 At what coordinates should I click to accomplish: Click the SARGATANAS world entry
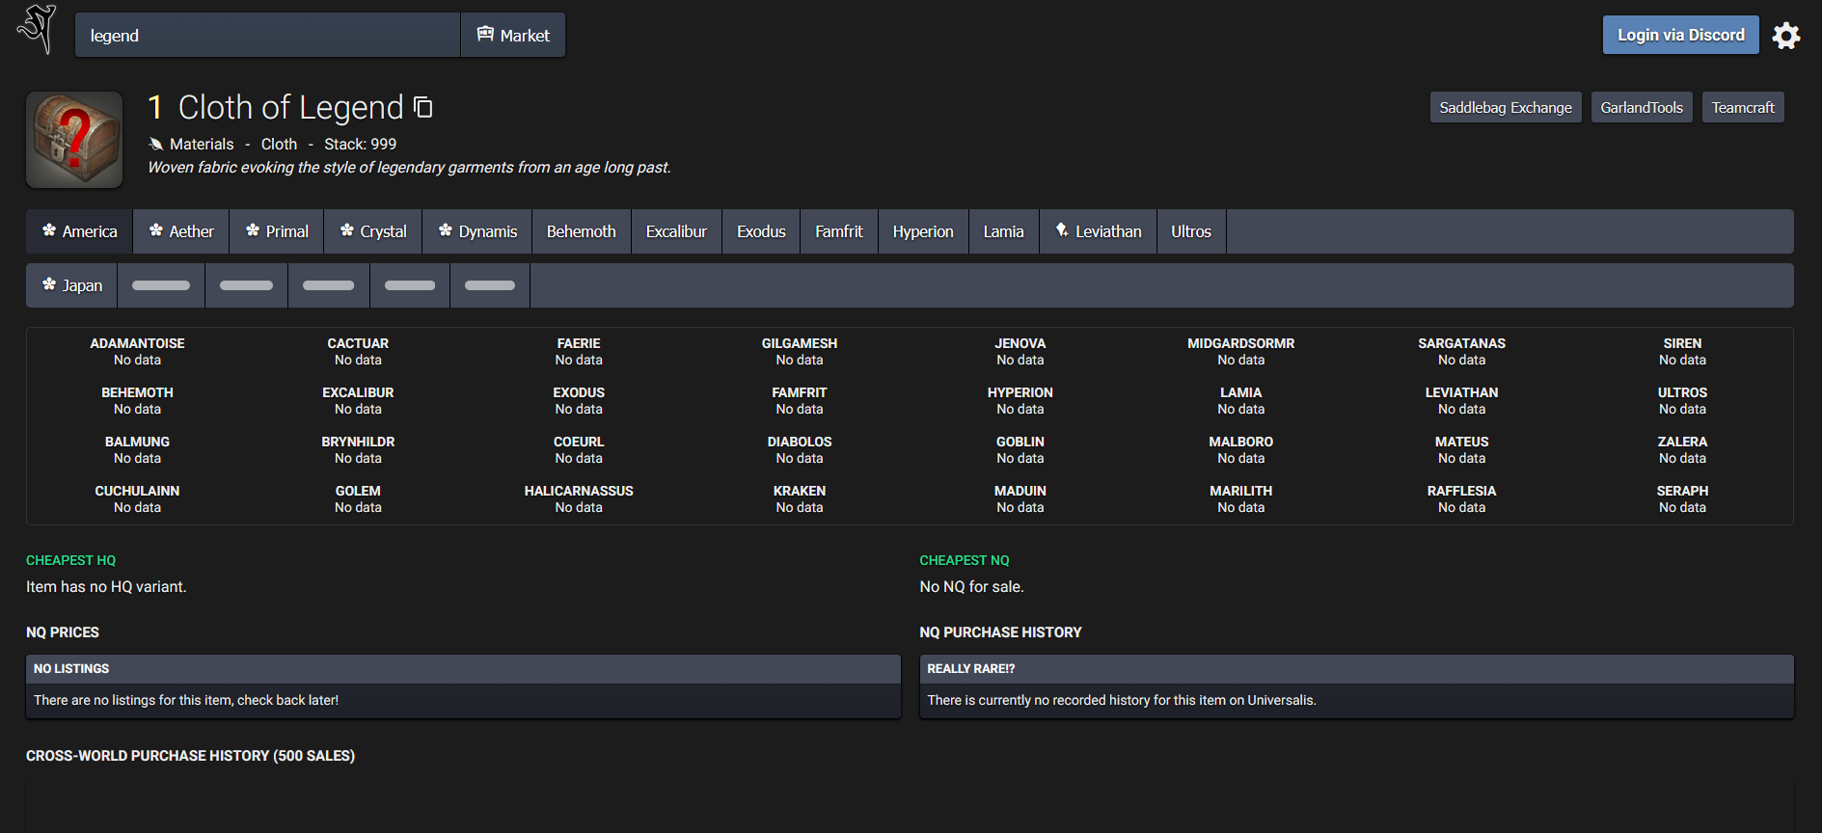tap(1462, 351)
